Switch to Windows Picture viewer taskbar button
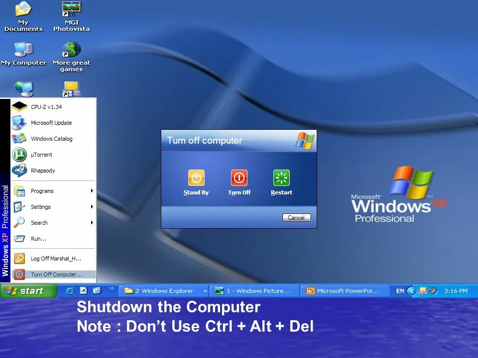The height and width of the screenshot is (358, 478). (x=254, y=291)
